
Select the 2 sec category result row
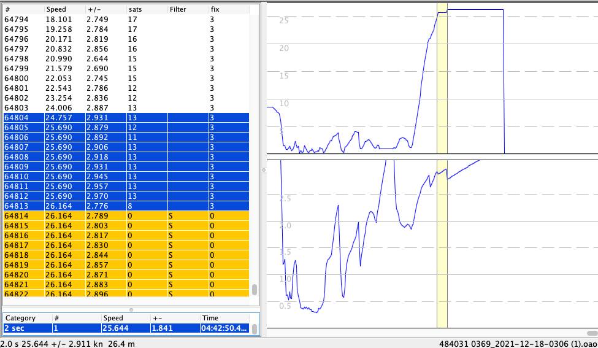(x=123, y=328)
